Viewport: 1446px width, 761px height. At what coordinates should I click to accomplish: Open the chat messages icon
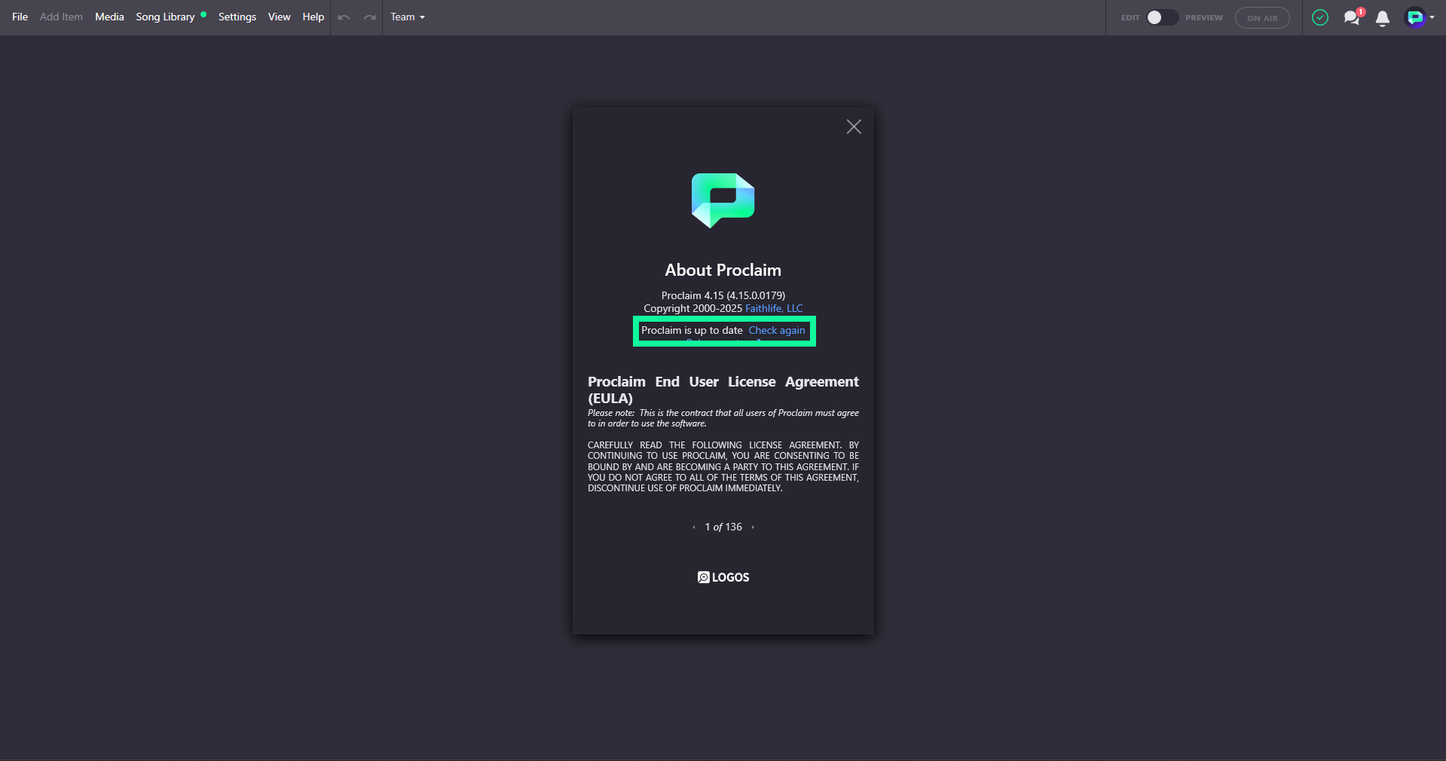1353,17
